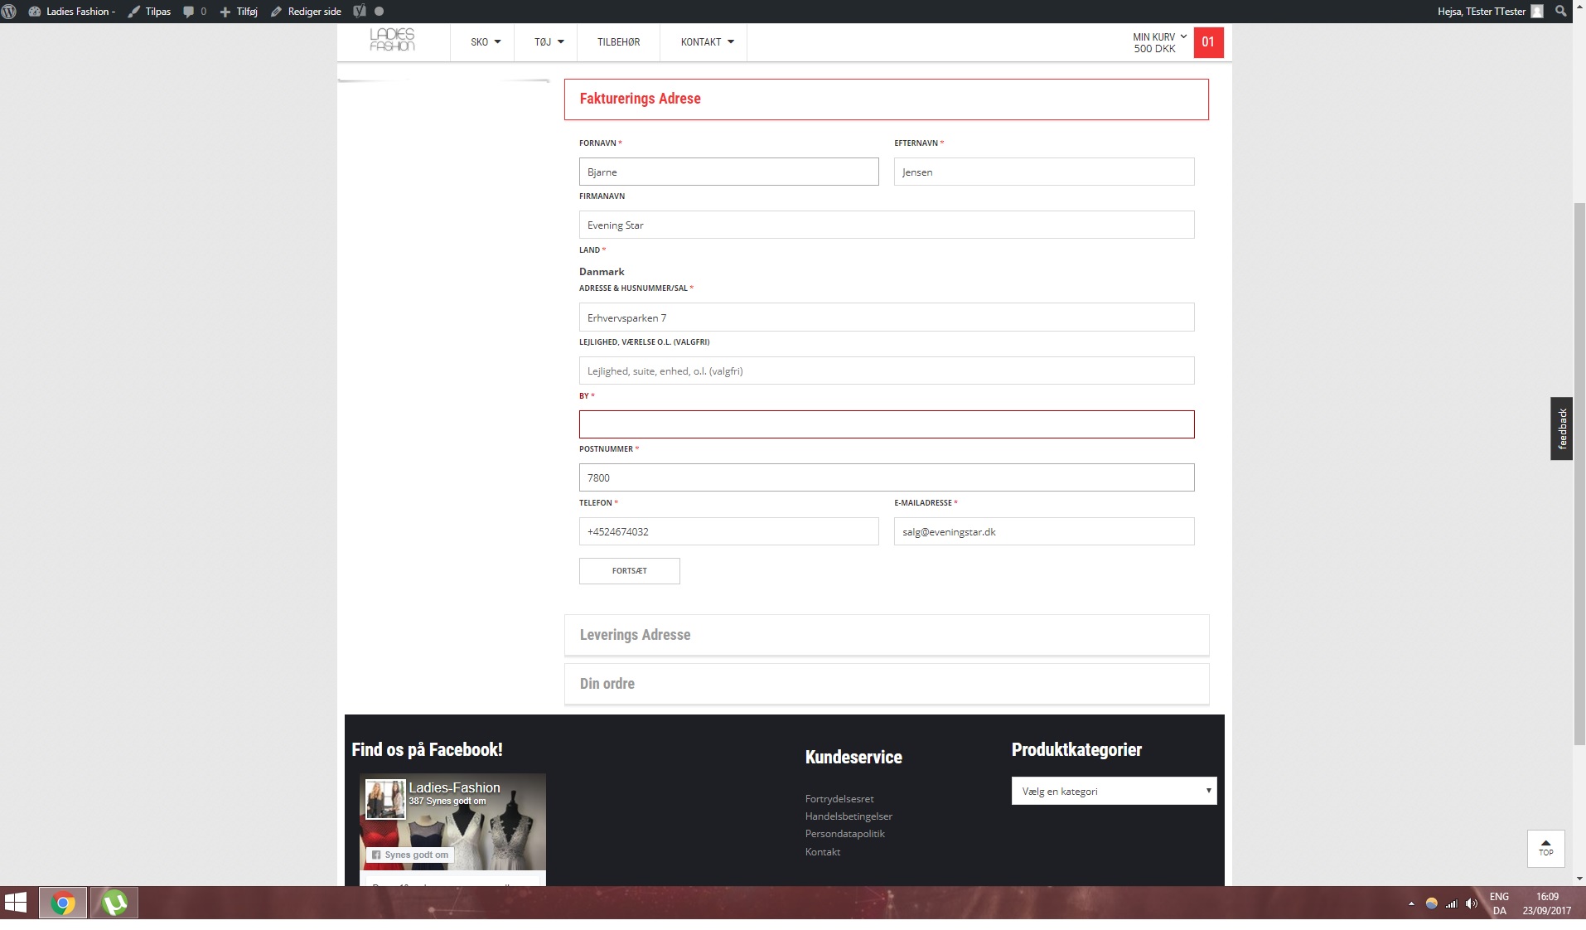
Task: Click the system tray volume icon
Action: 1472,903
